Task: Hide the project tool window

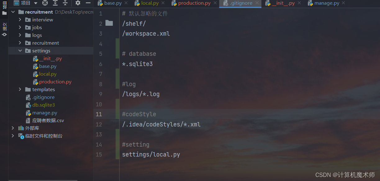Action: click(88, 3)
